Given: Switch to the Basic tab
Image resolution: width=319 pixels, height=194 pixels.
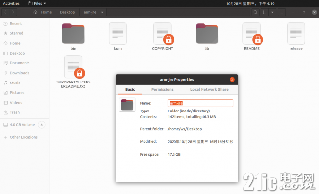Looking at the screenshot, I should (x=130, y=89).
